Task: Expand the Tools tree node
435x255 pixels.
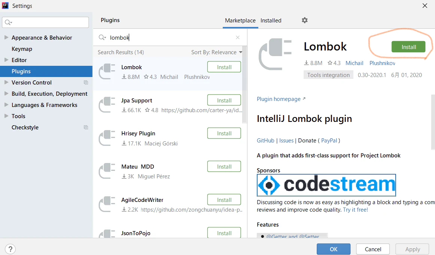Action: click(x=6, y=116)
